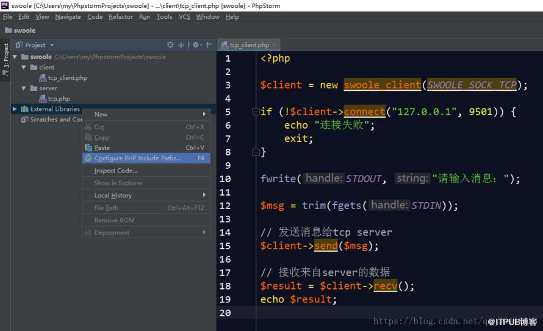Click the fold end marker on line 8
Screen dimensions: 543x331
point(256,152)
